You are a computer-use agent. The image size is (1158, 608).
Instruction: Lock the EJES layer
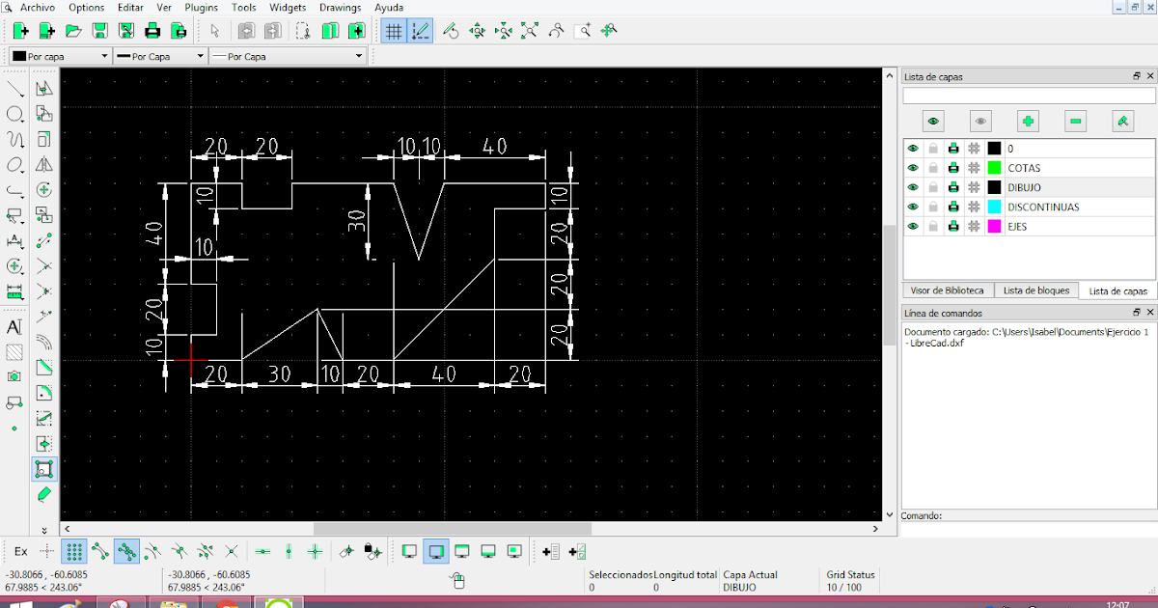[931, 226]
